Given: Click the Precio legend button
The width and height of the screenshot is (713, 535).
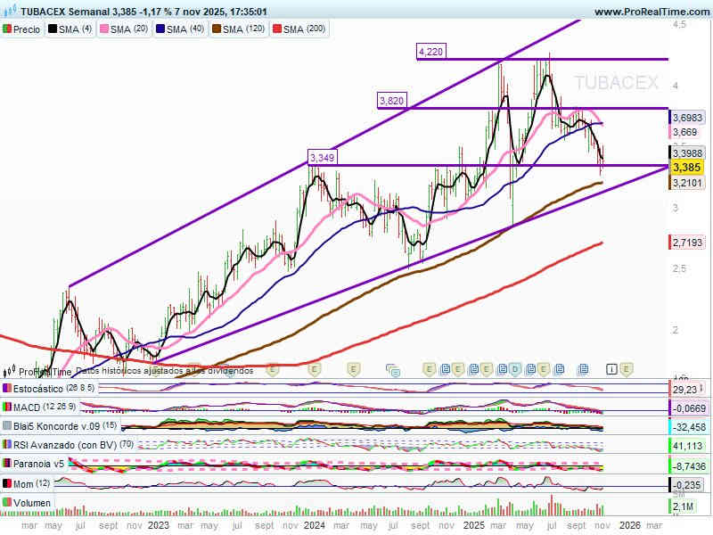Looking at the screenshot, I should point(27,29).
